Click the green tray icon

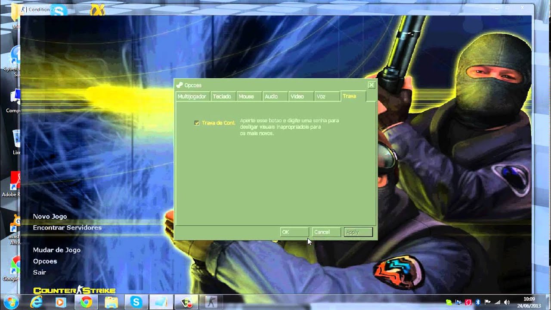coord(449,302)
